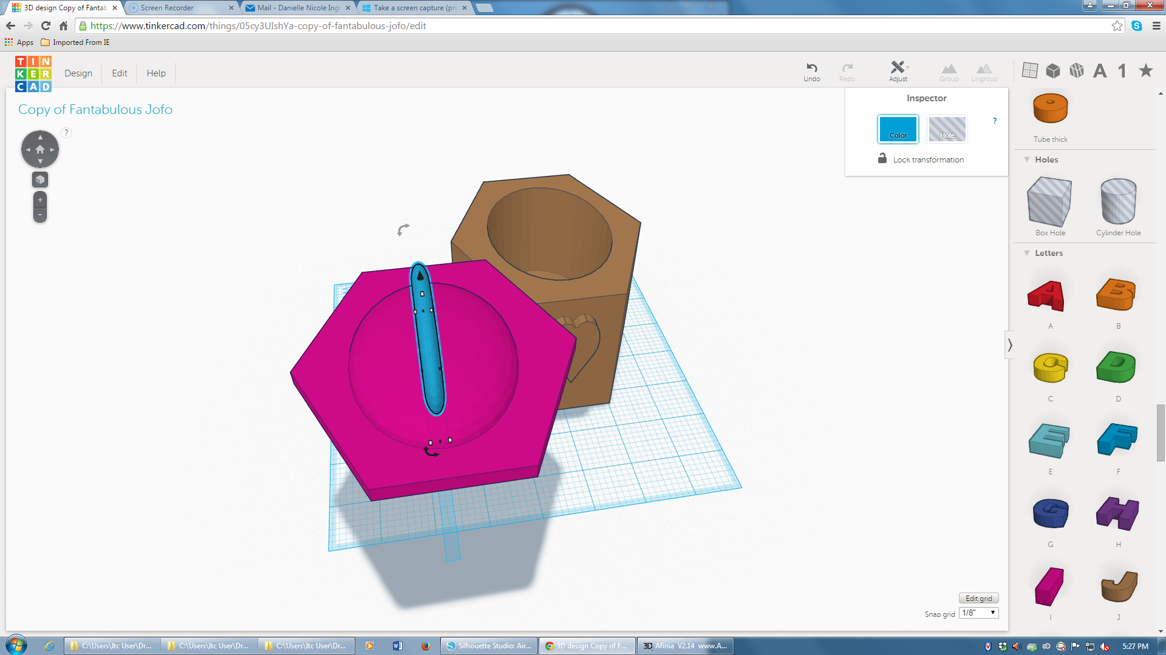The height and width of the screenshot is (655, 1166).
Task: Click the browser reload button
Action: [x=46, y=25]
